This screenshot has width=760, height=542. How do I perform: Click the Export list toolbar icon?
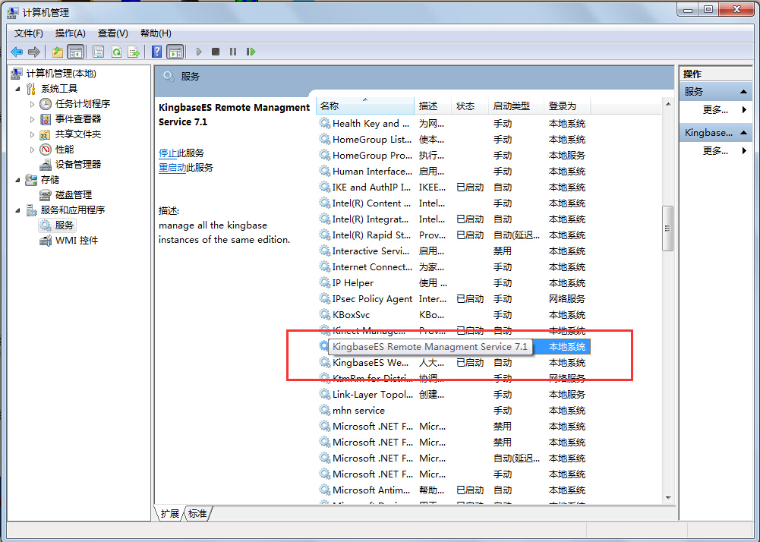(x=134, y=52)
